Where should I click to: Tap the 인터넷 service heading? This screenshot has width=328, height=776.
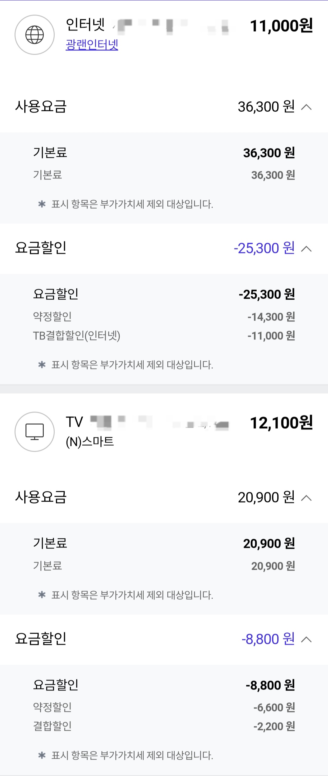(85, 25)
